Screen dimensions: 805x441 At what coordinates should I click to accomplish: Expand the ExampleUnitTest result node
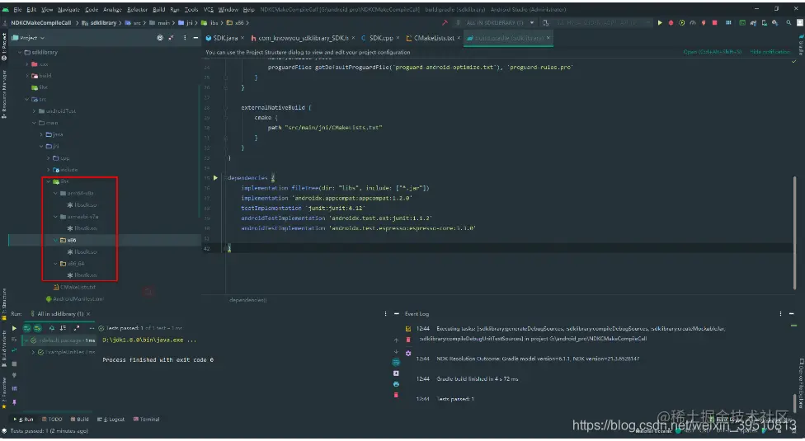[33, 352]
